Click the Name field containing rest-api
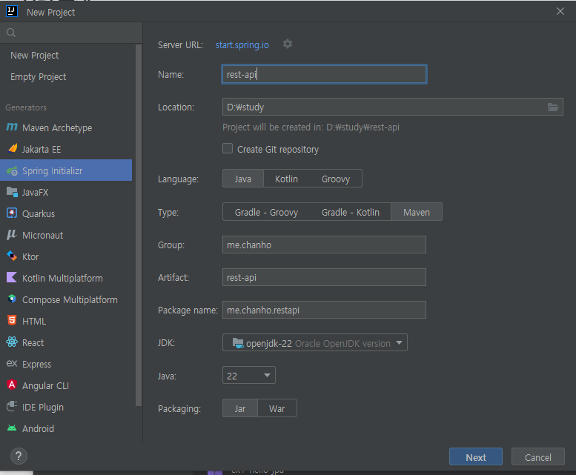The width and height of the screenshot is (576, 475). tap(324, 74)
